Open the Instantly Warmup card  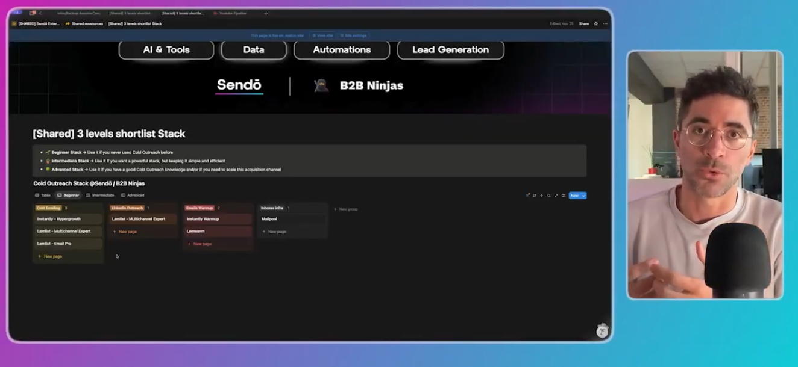pyautogui.click(x=218, y=219)
